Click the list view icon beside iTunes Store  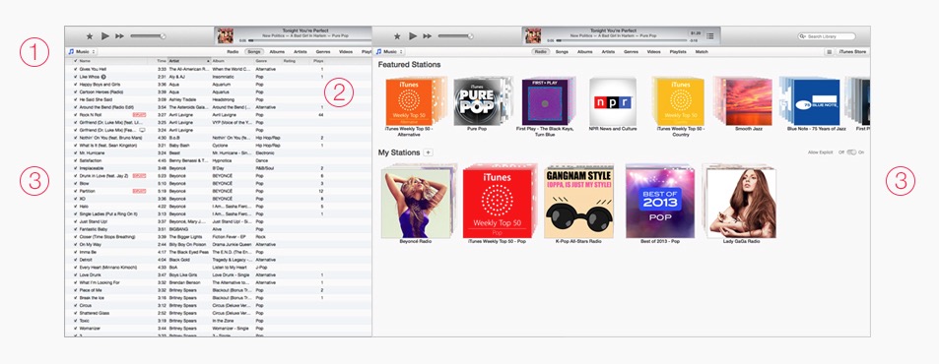point(830,52)
